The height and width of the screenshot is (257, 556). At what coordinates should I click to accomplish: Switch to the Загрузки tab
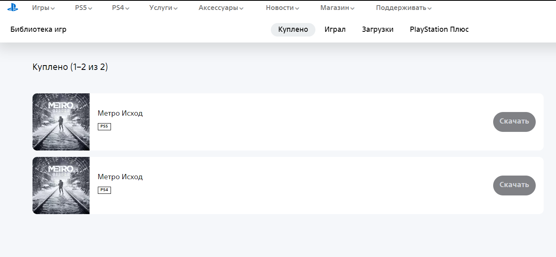377,29
